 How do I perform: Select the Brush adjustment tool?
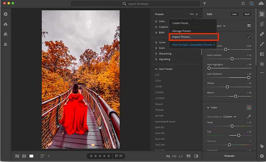262,44
